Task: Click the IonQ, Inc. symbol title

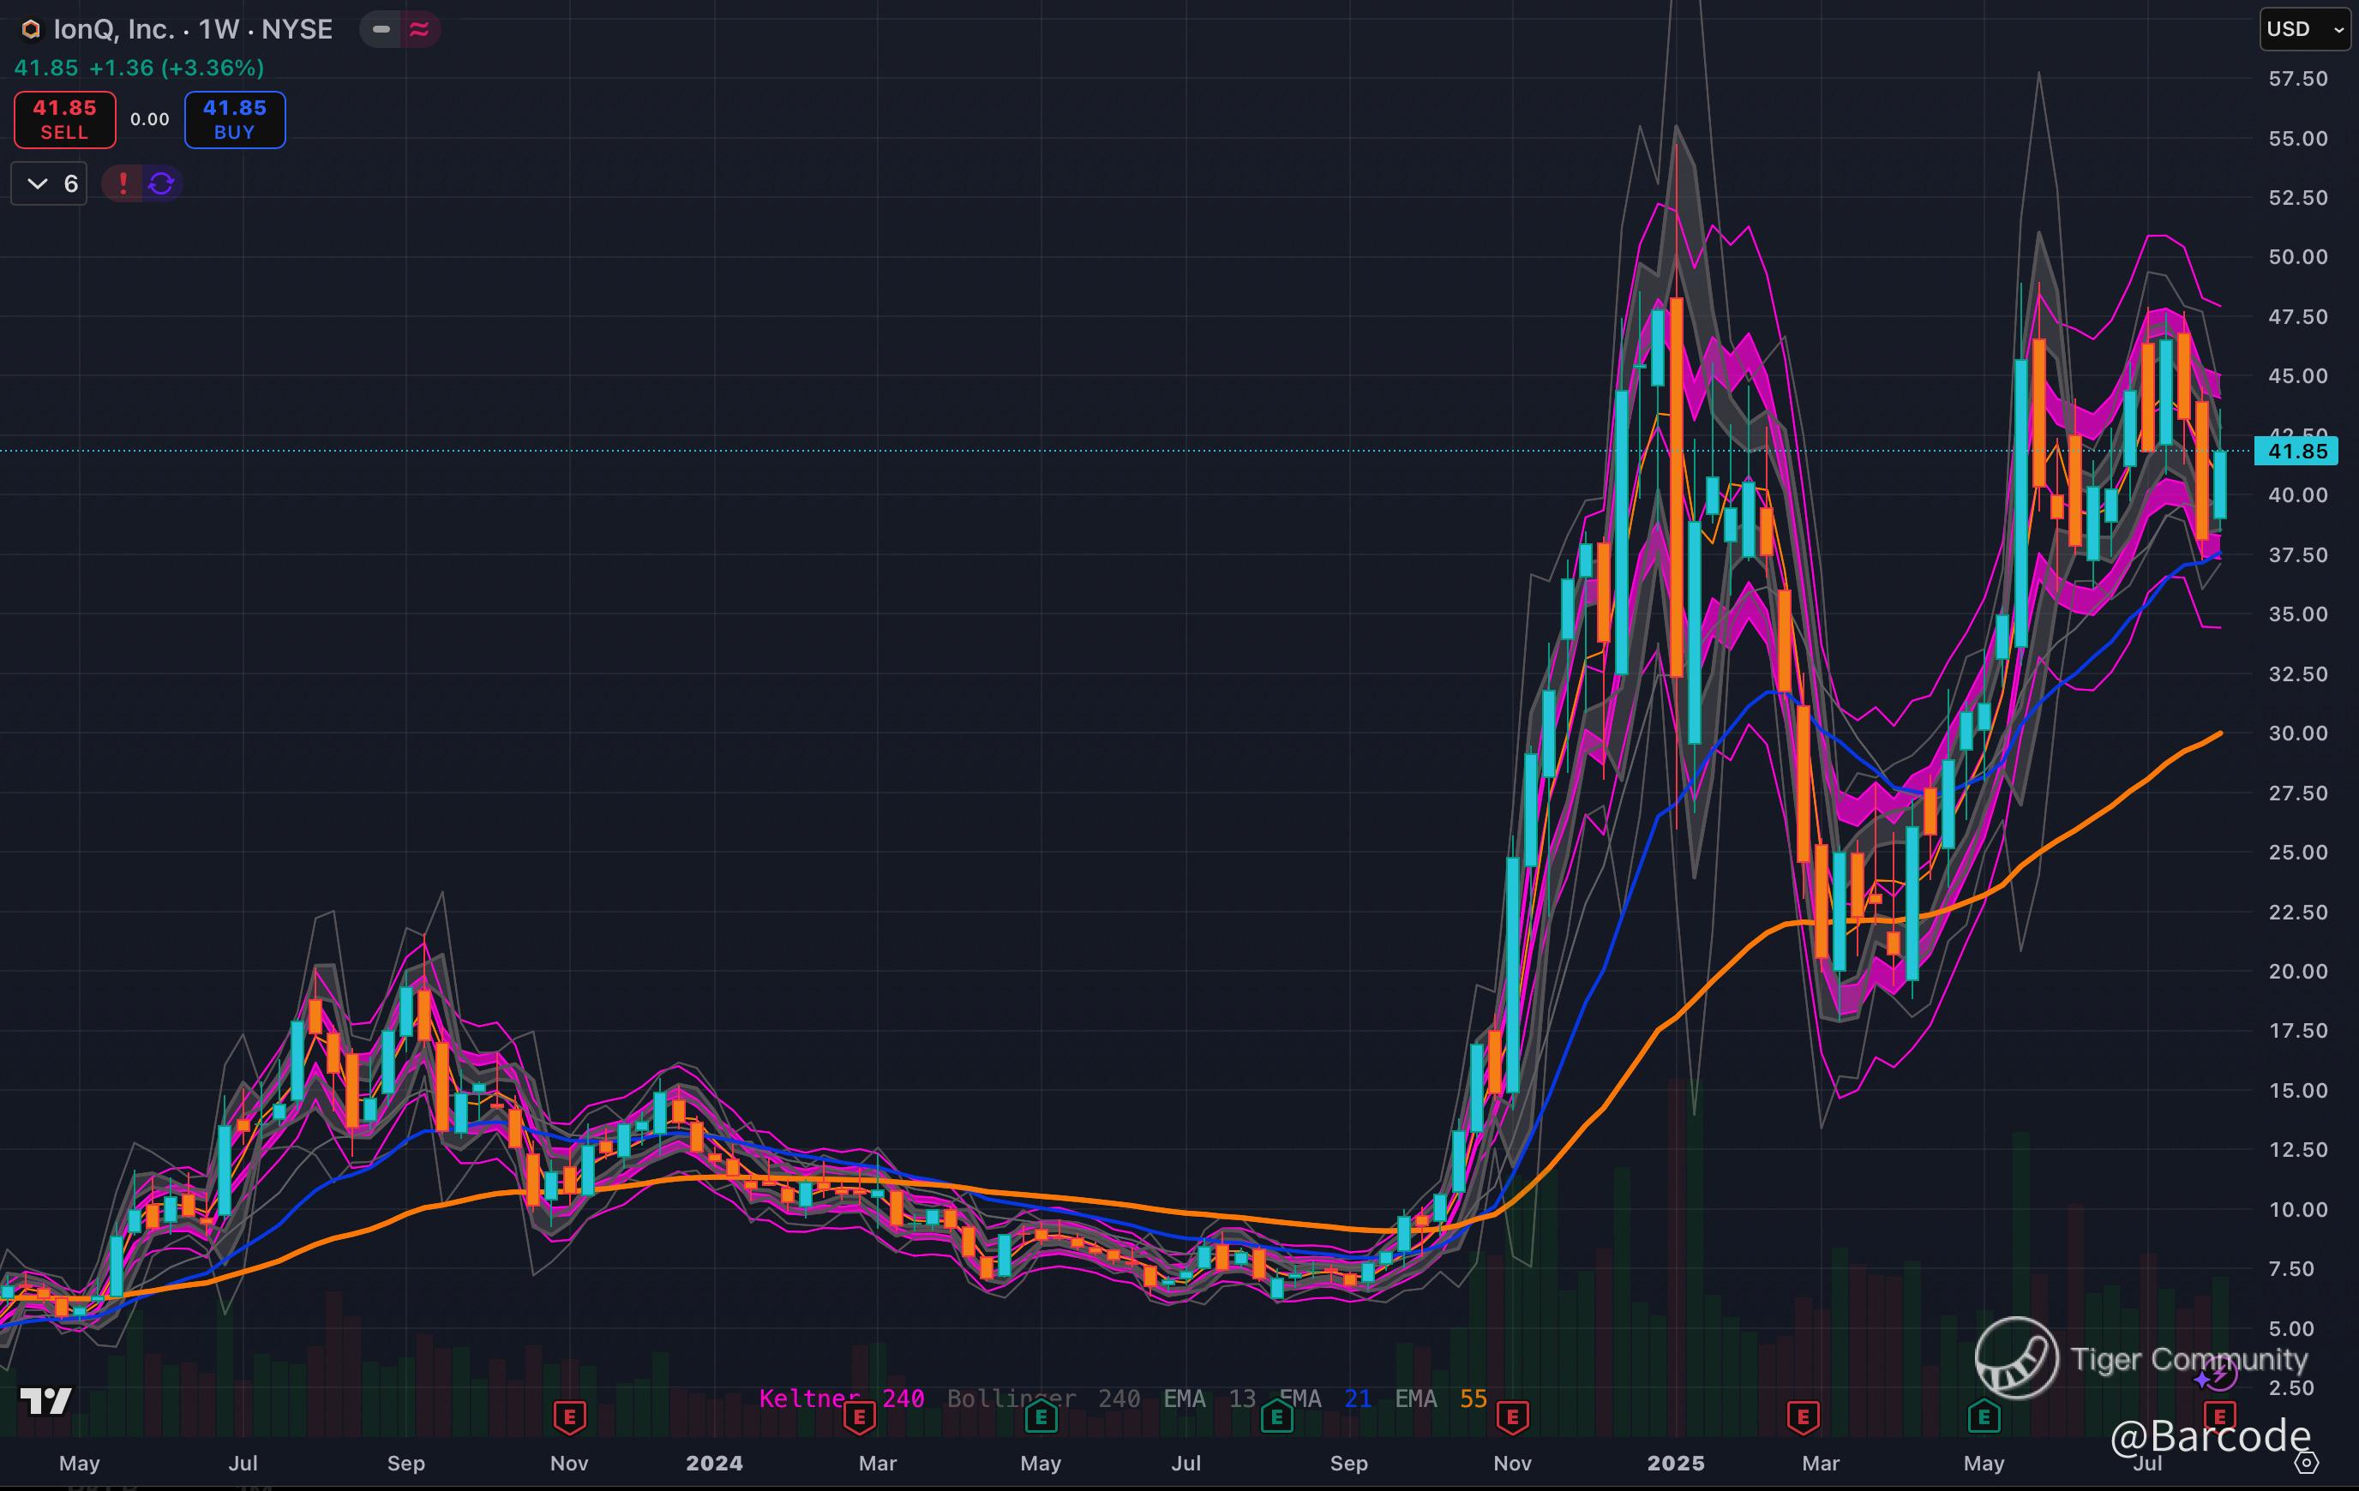Action: (112, 29)
